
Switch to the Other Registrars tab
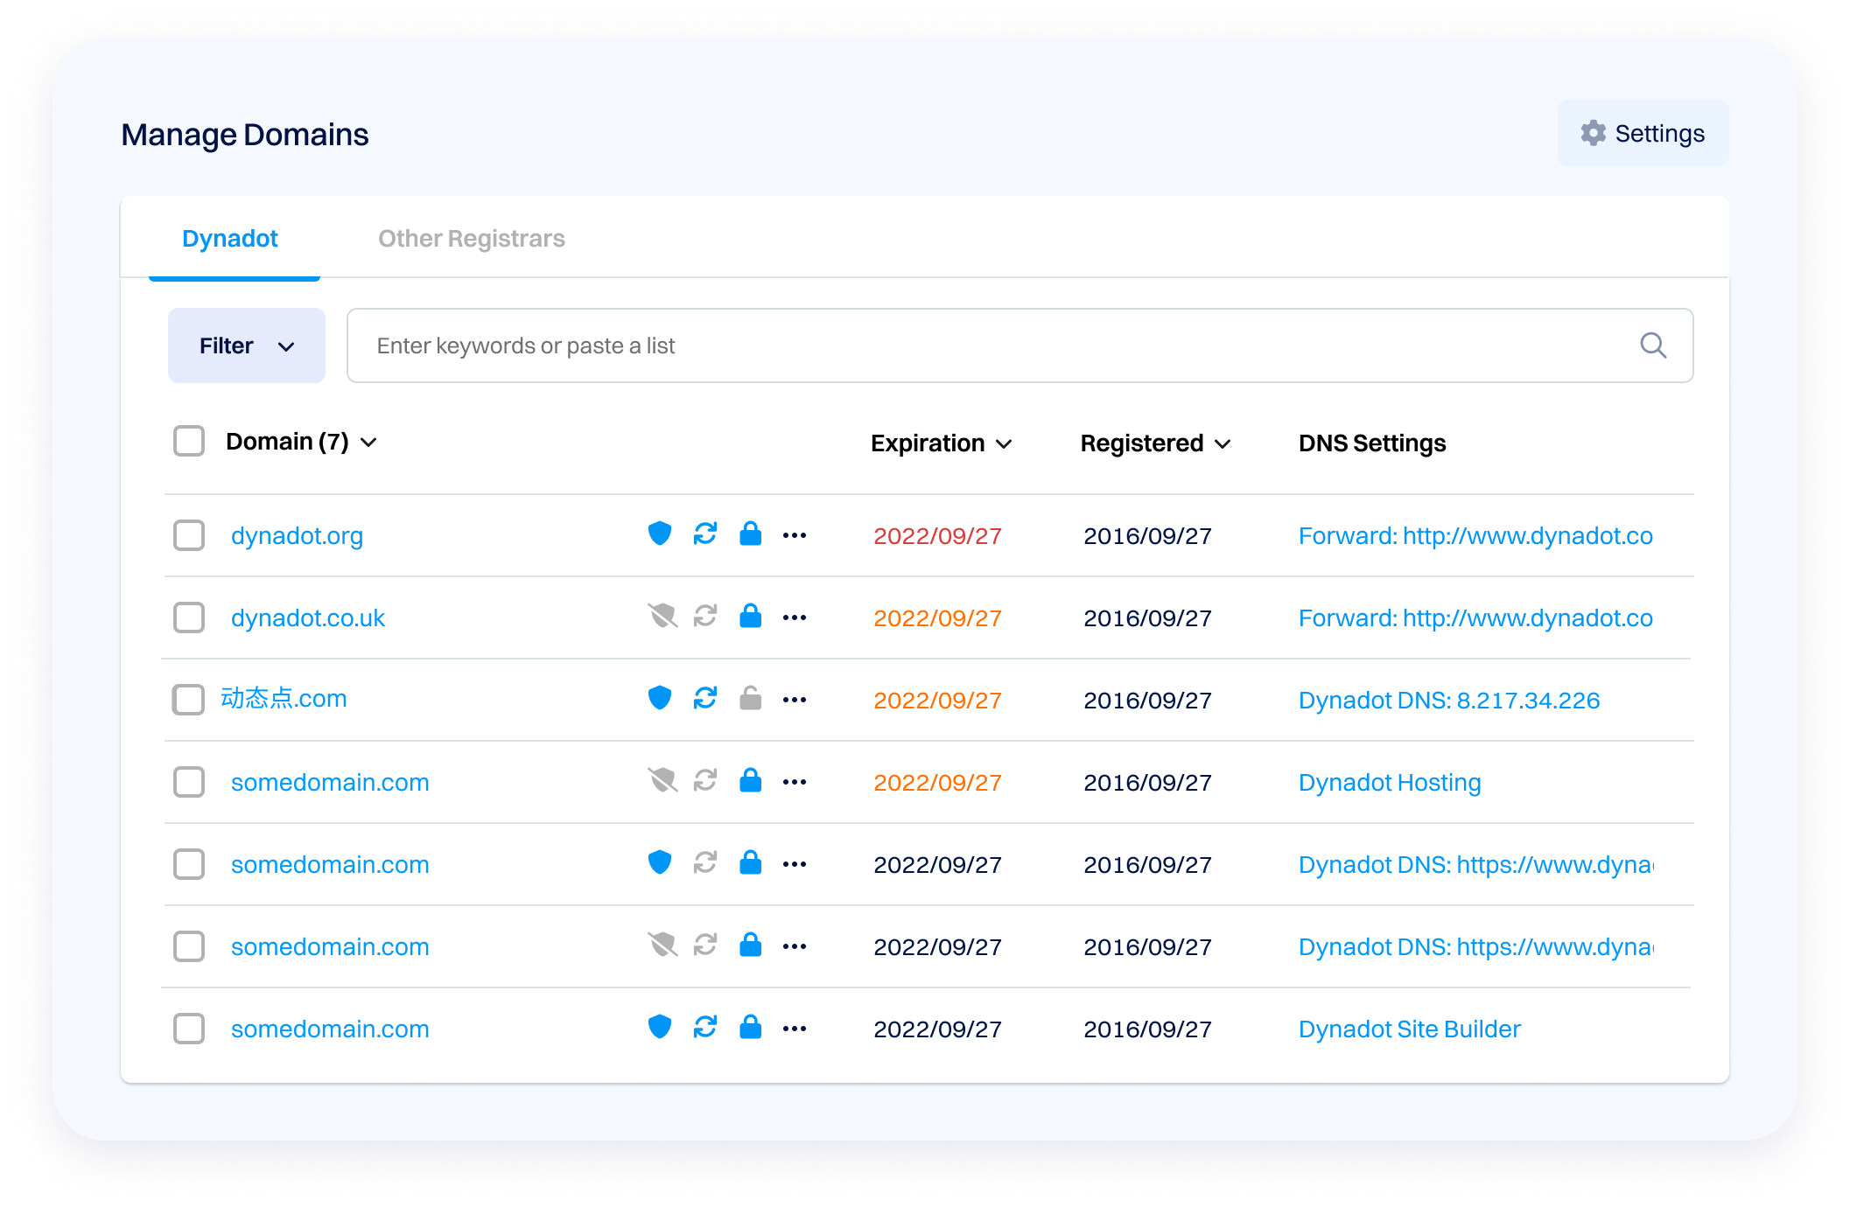tap(471, 239)
